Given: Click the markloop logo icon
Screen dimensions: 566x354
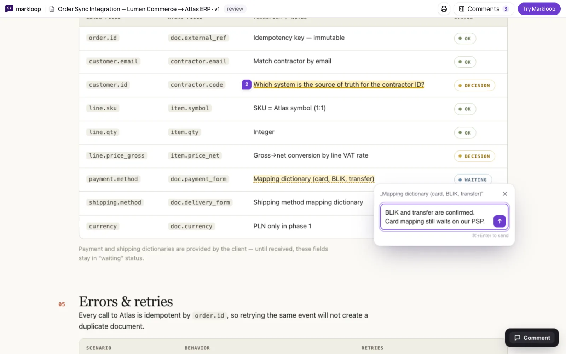Looking at the screenshot, I should pyautogui.click(x=9, y=8).
